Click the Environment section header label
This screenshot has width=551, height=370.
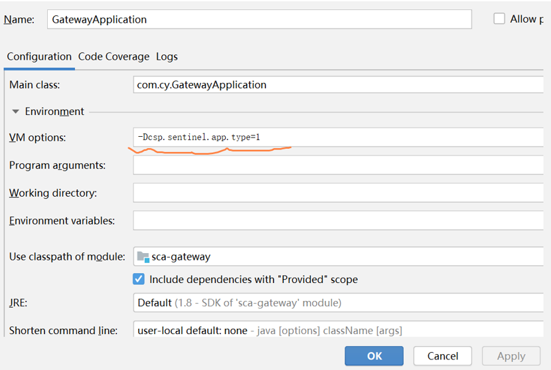click(54, 112)
